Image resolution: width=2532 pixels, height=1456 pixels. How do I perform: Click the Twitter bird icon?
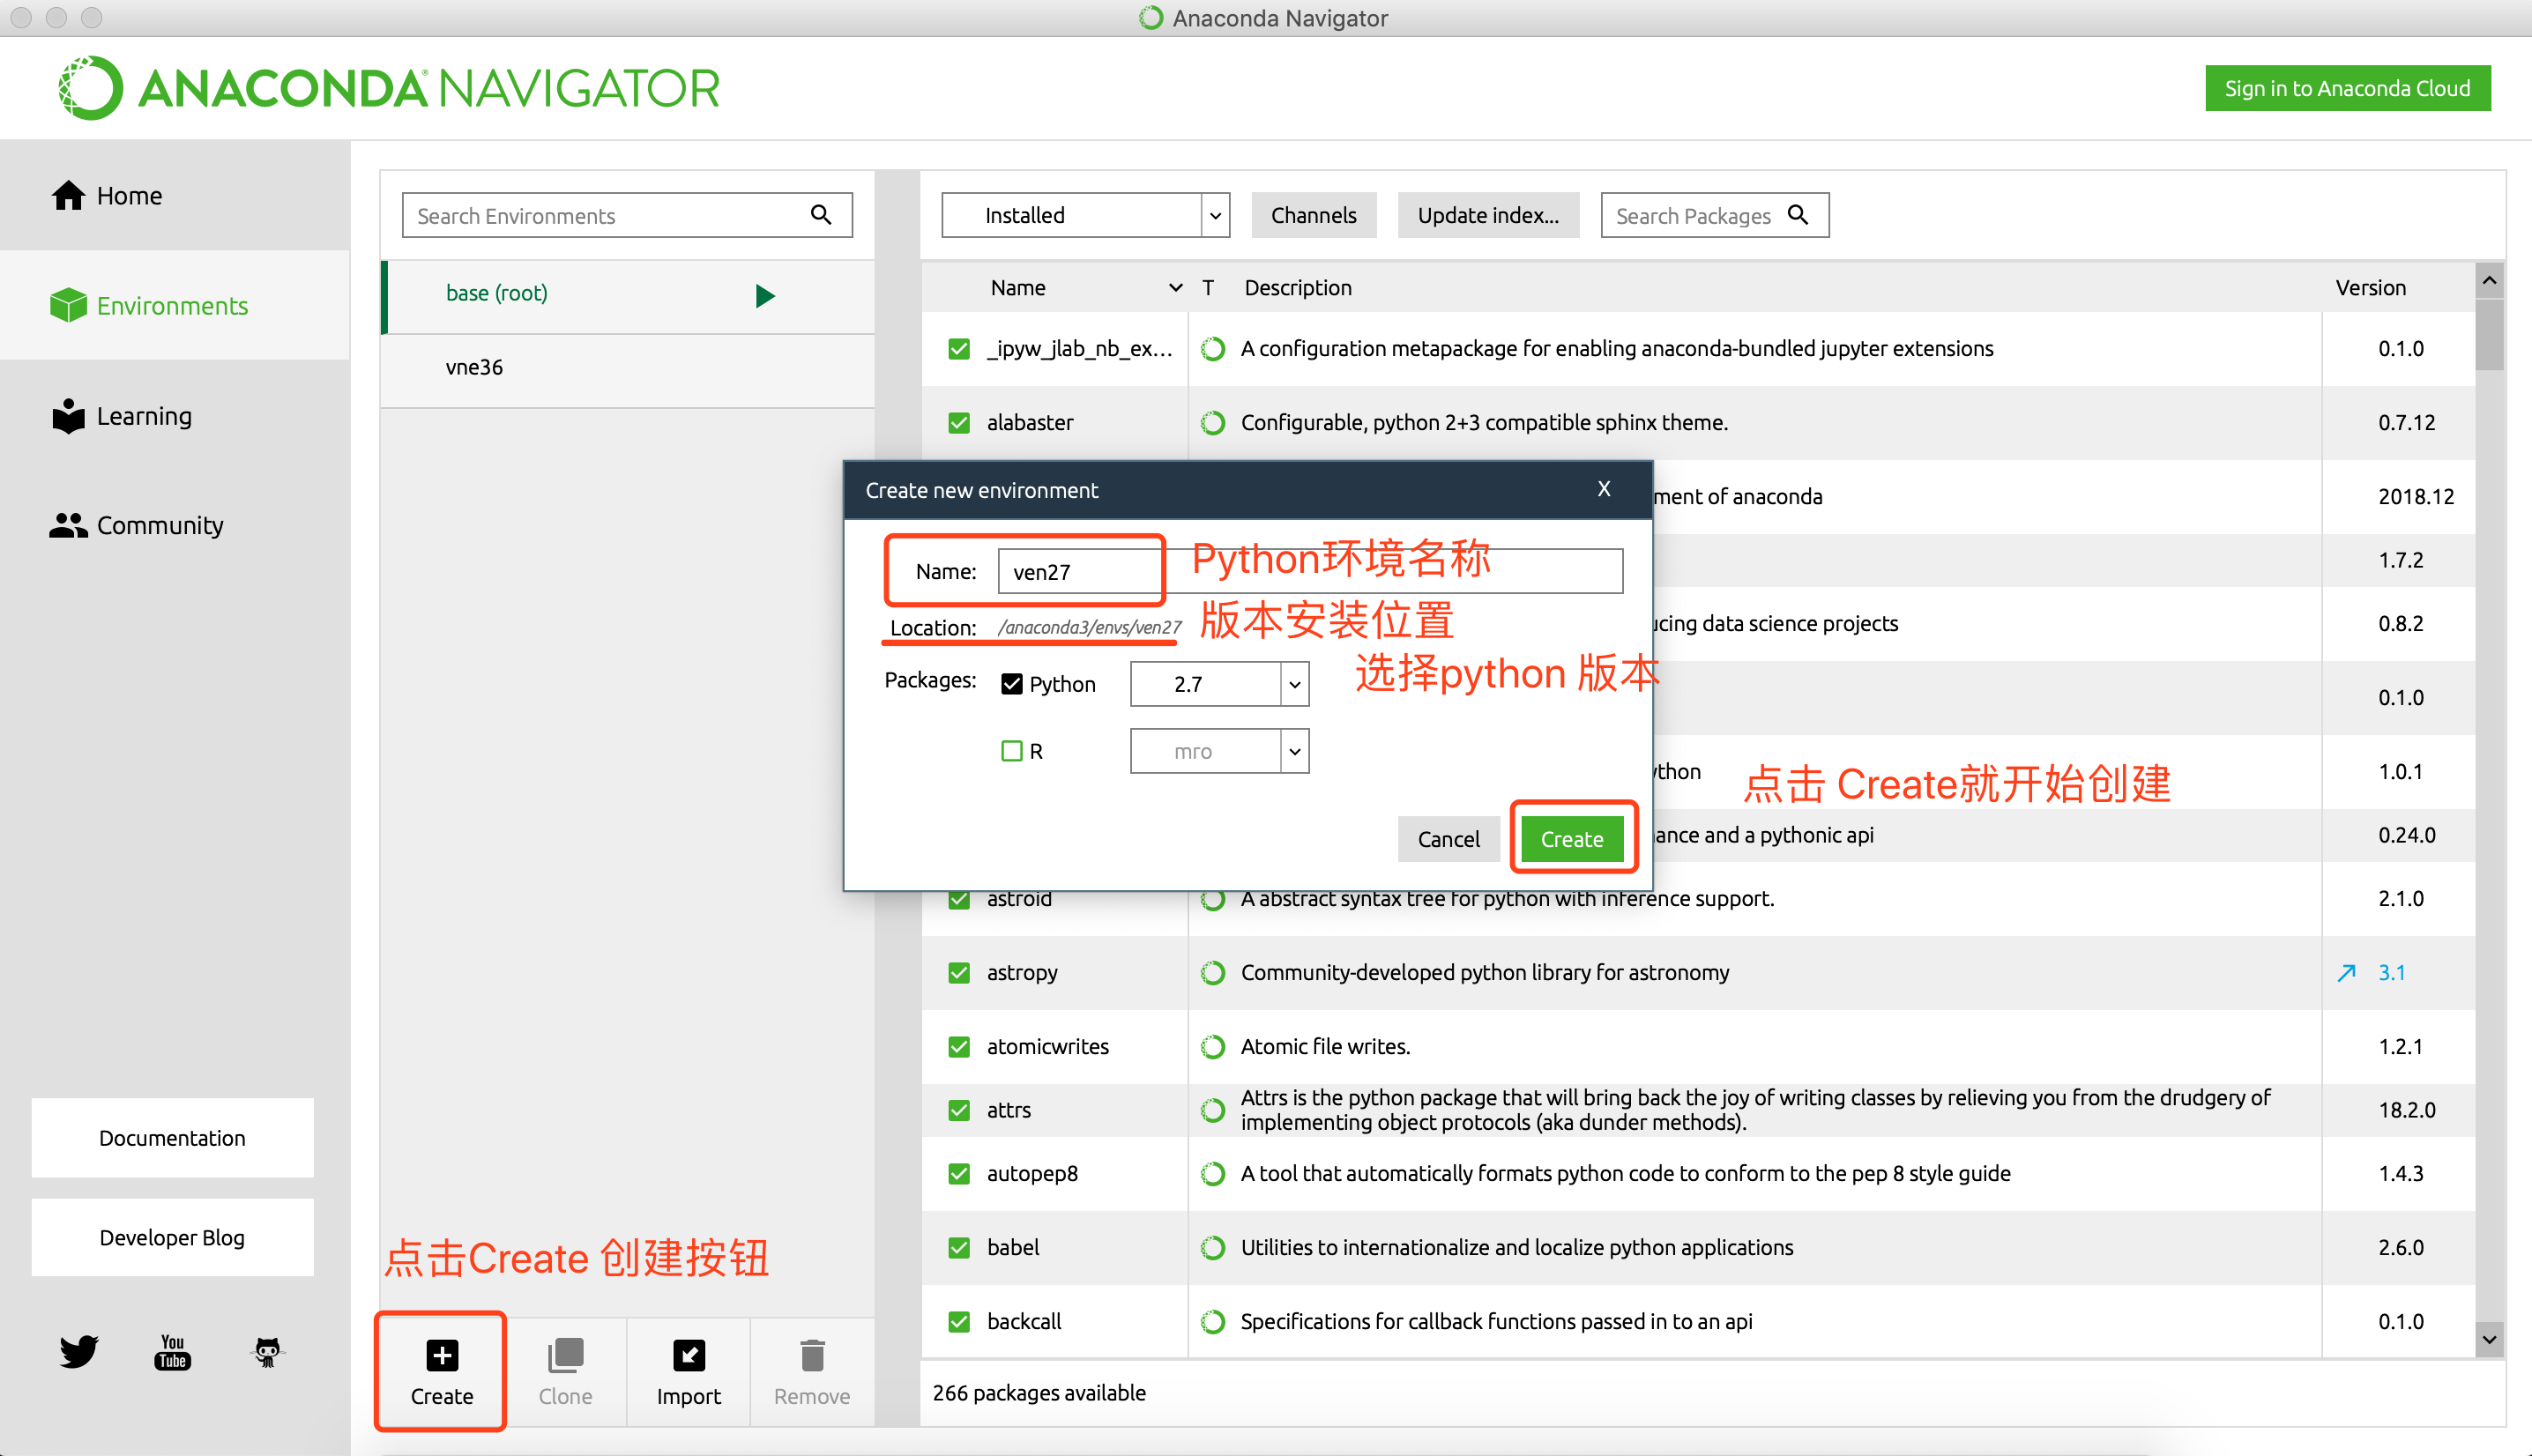[x=78, y=1352]
